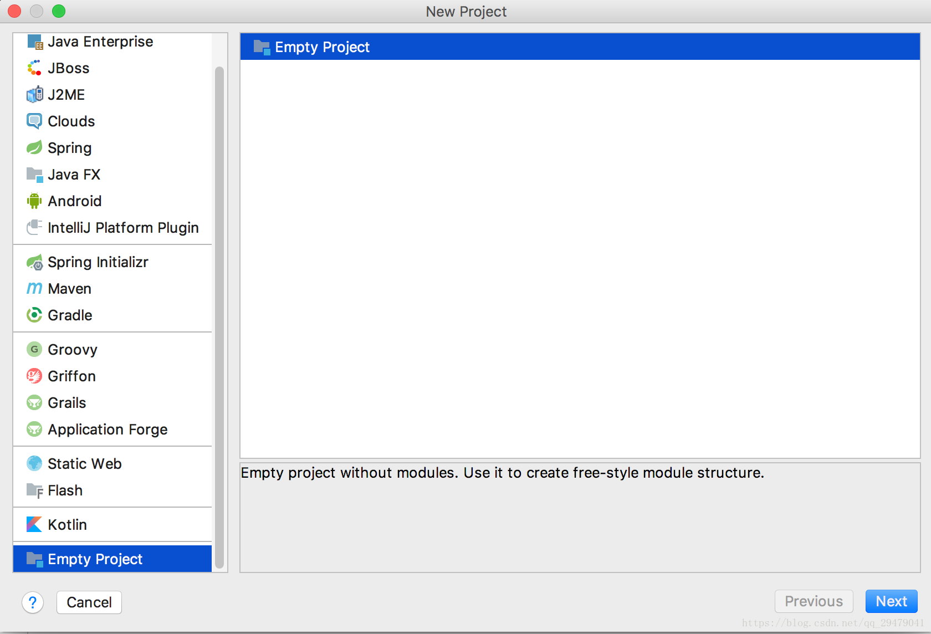The width and height of the screenshot is (931, 634).
Task: Choose Static Web project type
Action: click(112, 464)
